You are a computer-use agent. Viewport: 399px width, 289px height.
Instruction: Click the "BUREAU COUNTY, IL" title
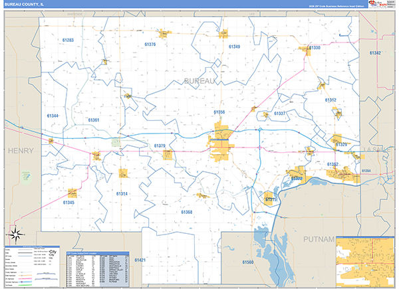coord(24,5)
